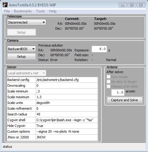
Task: Open the Local astrometry.net solver dropdown
Action: [x=27, y=73]
